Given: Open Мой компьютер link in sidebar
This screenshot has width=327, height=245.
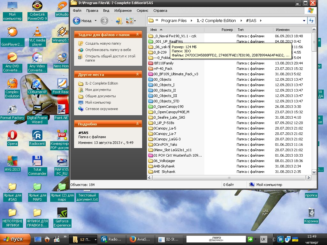Looking at the screenshot, I should pos(98,102).
